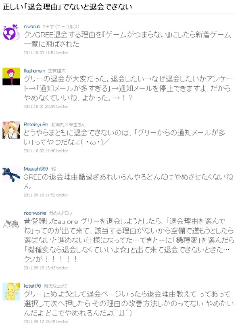The width and height of the screenshot is (242, 326).
Task: Click flashoman pink-haired avatar image
Action: pyautogui.click(x=11, y=77)
